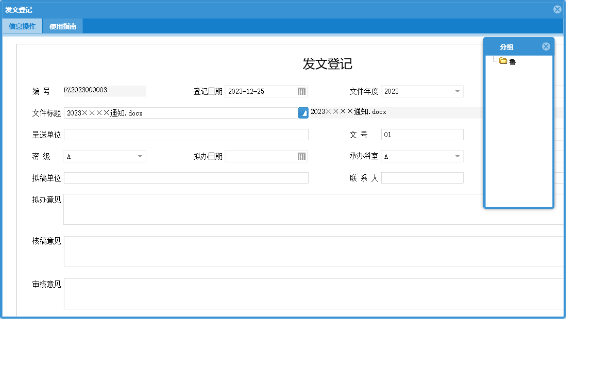
Task: Close the 分组 panel
Action: pyautogui.click(x=546, y=46)
